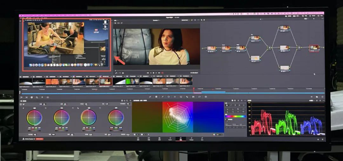Image resolution: width=343 pixels, height=161 pixels.
Task: Click the Temperature value field
Action: tap(44, 104)
